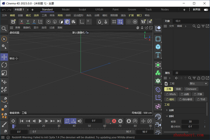Open the search magnifier in left palette

tap(4, 29)
